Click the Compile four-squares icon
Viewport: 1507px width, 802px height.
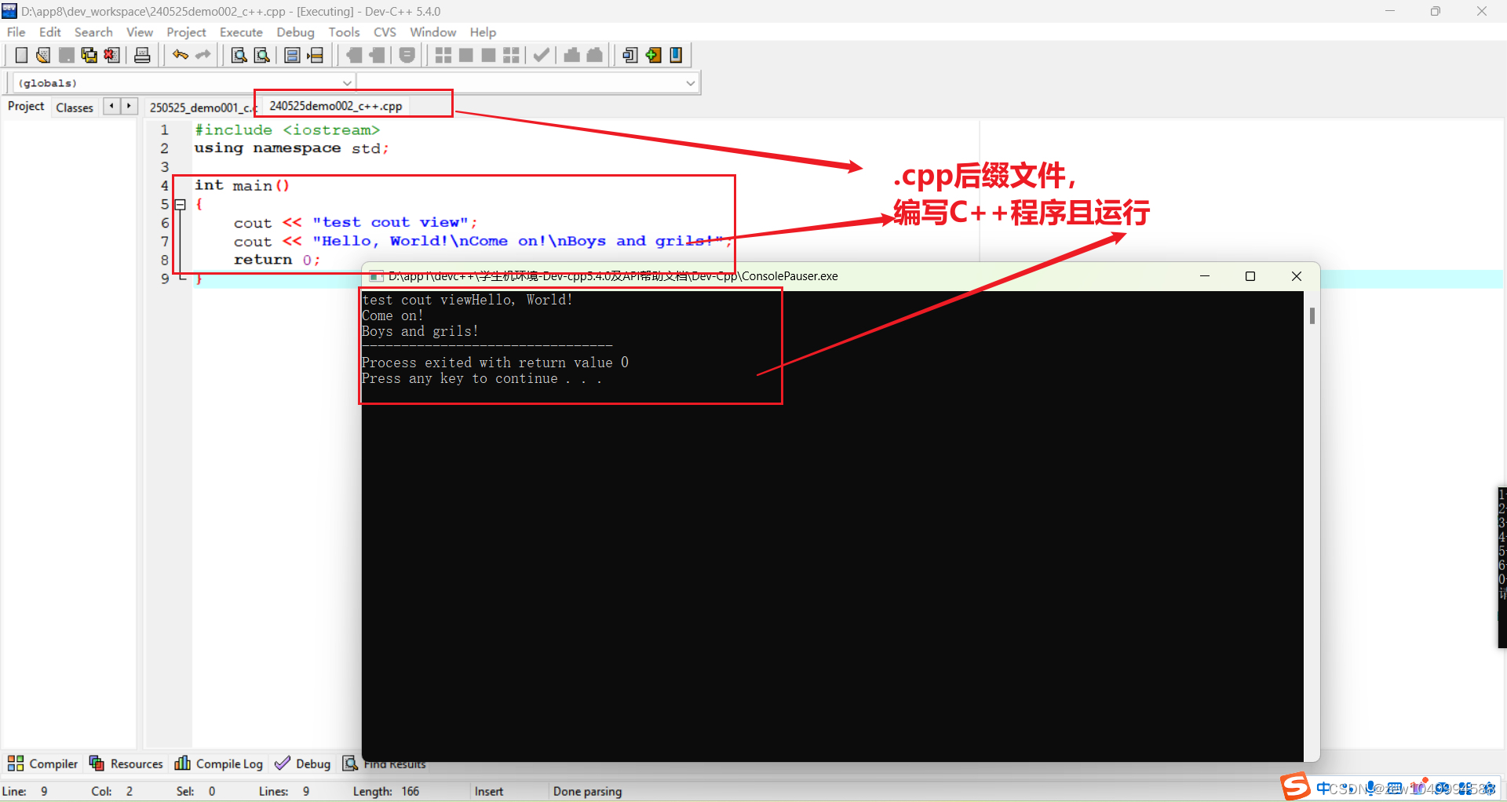tap(443, 55)
